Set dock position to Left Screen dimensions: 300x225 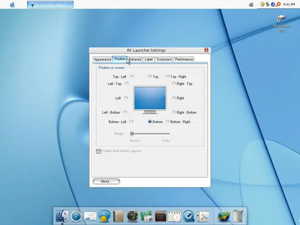click(126, 98)
